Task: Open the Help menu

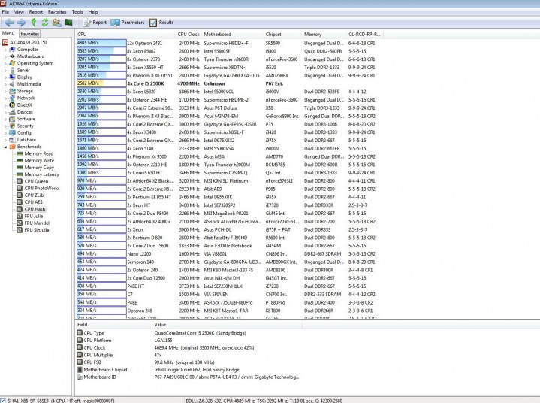Action: coord(93,12)
